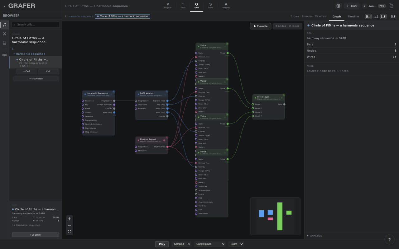Open the library book sidebar icon
Viewport: 399px width, 249px height.
click(4, 43)
